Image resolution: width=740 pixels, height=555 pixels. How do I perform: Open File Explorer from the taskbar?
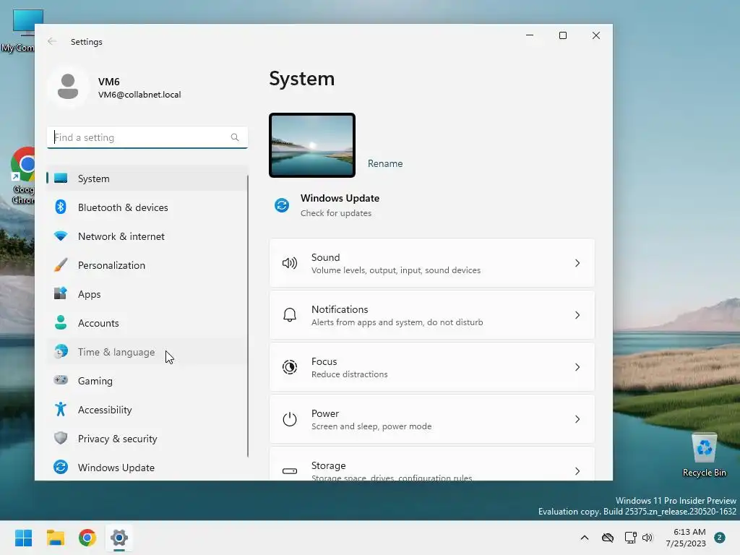[x=55, y=538]
